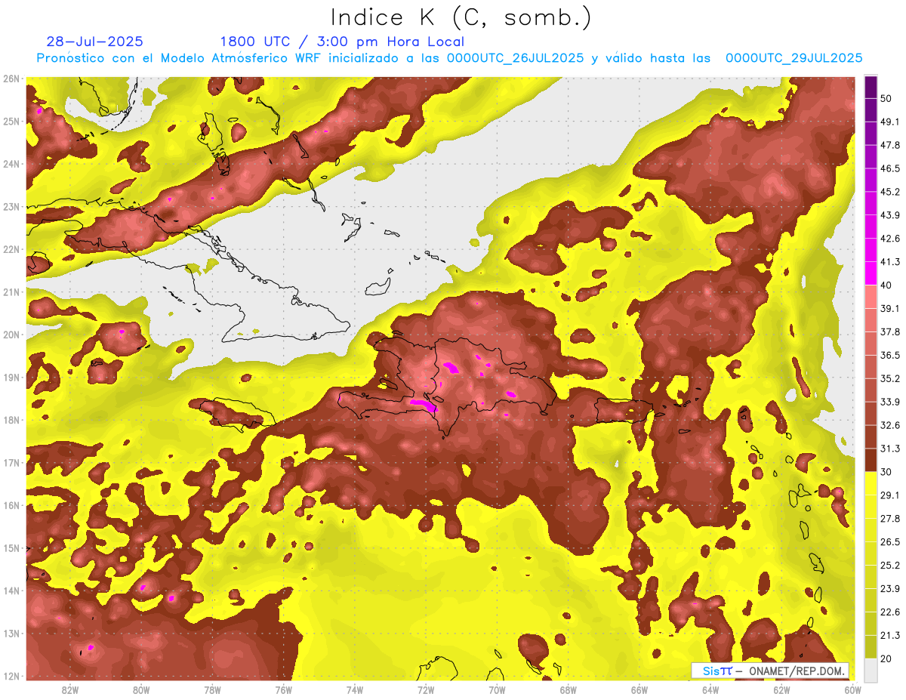The height and width of the screenshot is (700, 906).
Task: Click the "42.6" color scale value
Action: click(889, 238)
